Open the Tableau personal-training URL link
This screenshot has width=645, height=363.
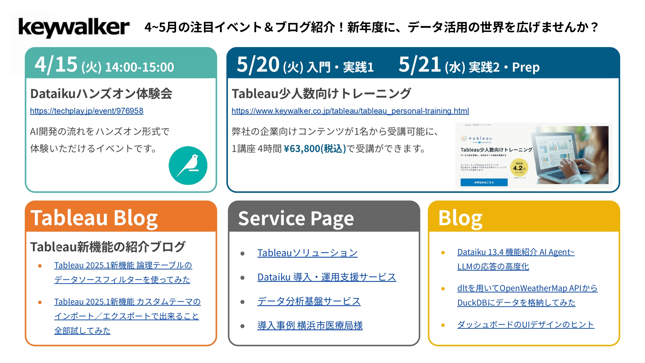coord(350,111)
